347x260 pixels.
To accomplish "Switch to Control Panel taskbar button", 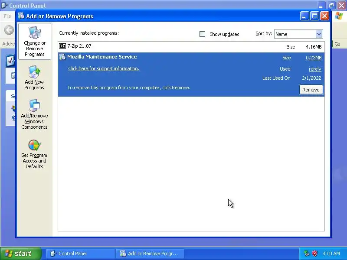I will pyautogui.click(x=81, y=253).
